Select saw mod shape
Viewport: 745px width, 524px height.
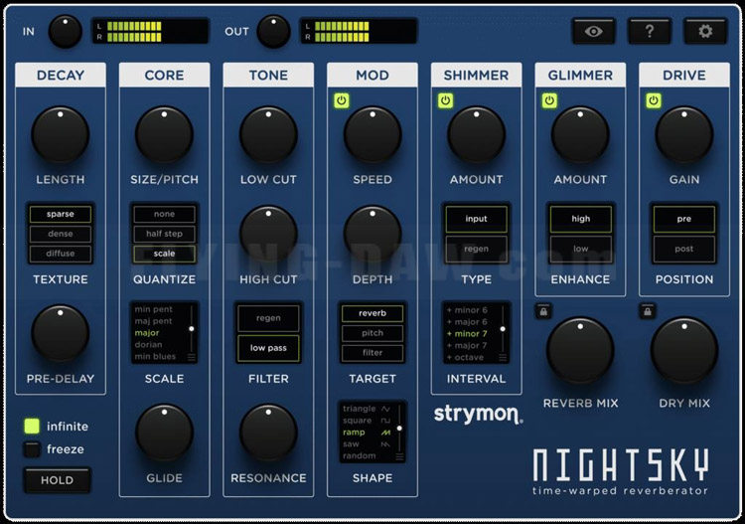(x=367, y=444)
